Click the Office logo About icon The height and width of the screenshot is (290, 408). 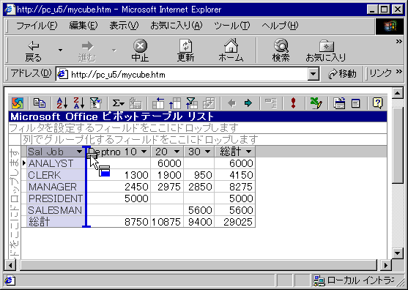(18, 103)
